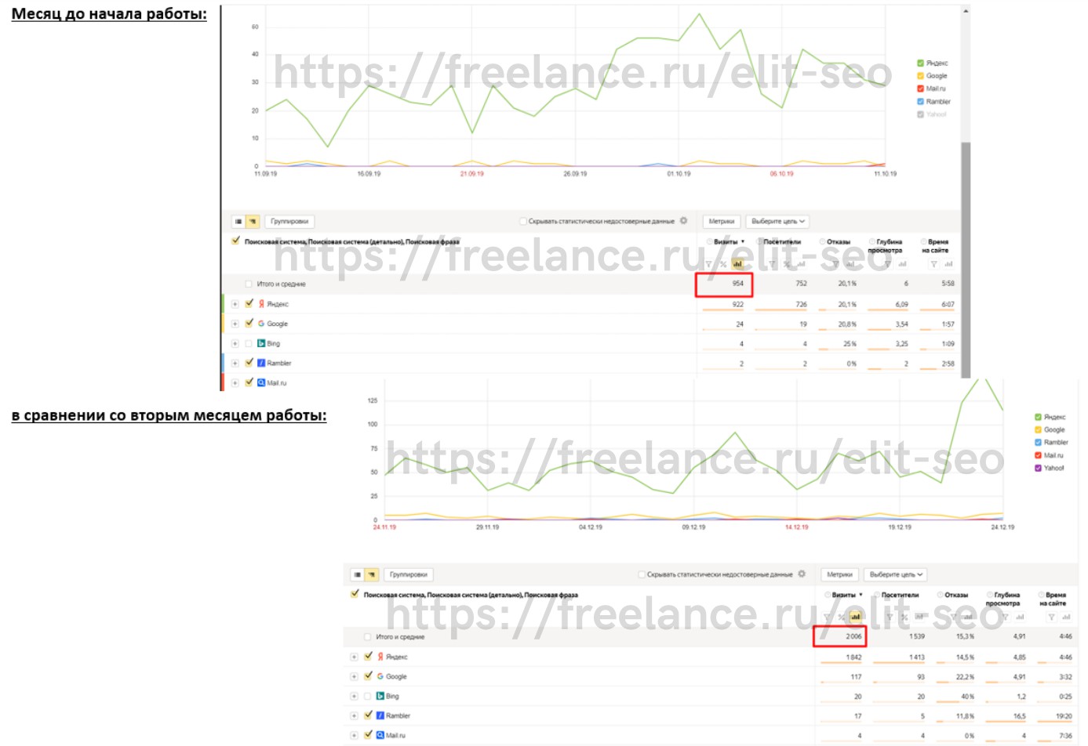Sort by Отказы column in lower table
Screen dimensions: 1088x746
[x=956, y=596]
